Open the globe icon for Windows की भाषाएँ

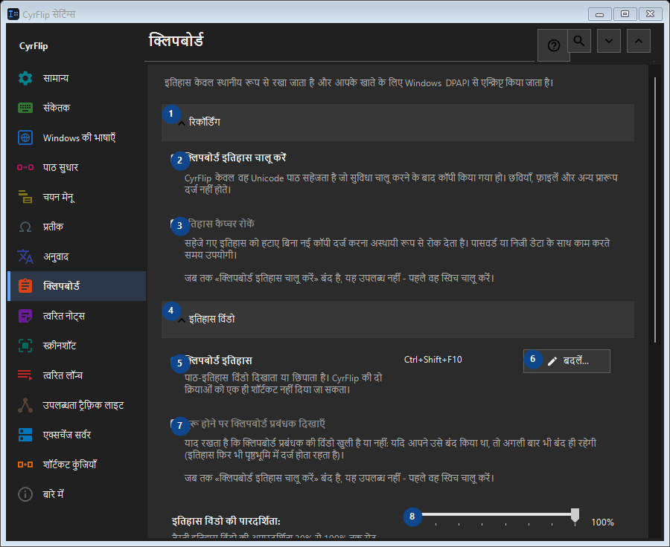[25, 137]
